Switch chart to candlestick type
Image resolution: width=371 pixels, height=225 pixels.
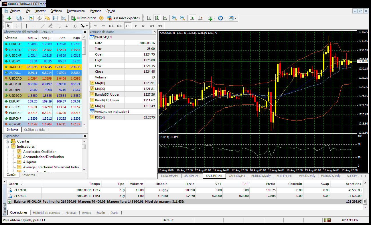pos(157,18)
